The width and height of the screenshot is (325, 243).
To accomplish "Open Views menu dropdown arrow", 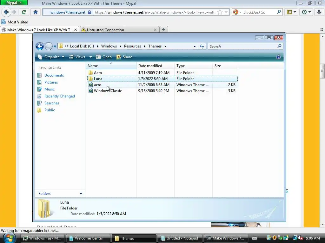I will [90, 57].
